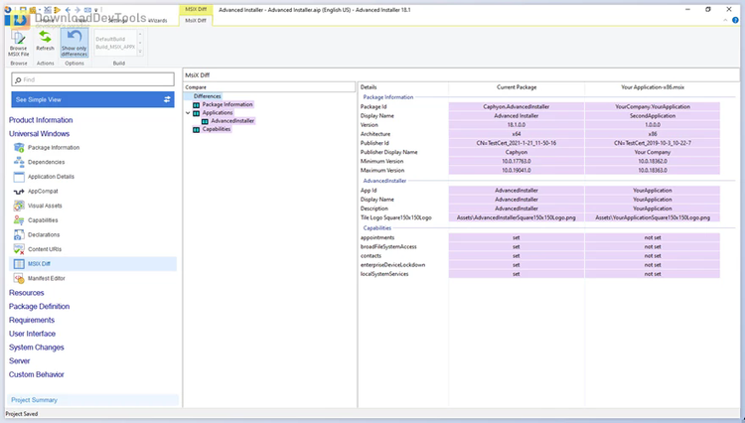Click the Forward arrow in quick access toolbar
This screenshot has width=745, height=423.
77,10
